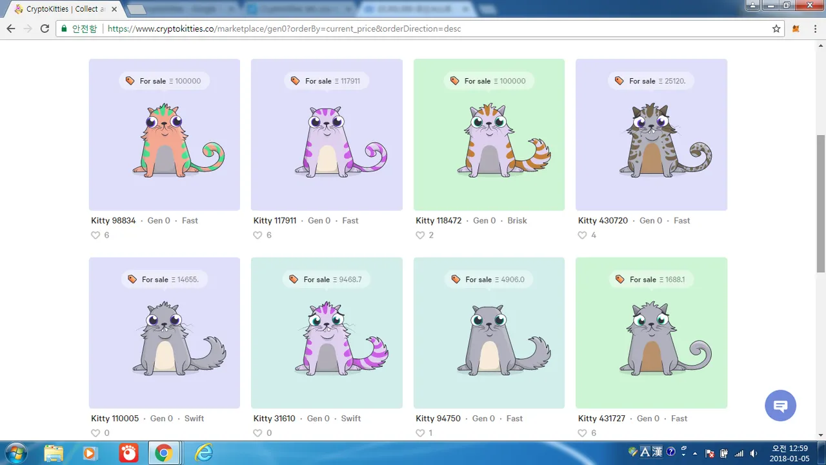Like Kitty 431727 with heart icon
826x465 pixels.
pos(583,433)
